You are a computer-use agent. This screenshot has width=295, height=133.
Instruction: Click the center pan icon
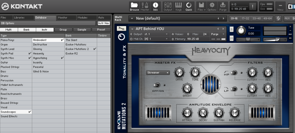pos(248,39)
